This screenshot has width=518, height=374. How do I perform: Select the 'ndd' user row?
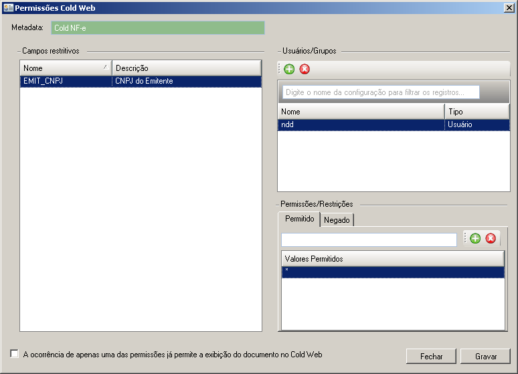click(x=394, y=125)
